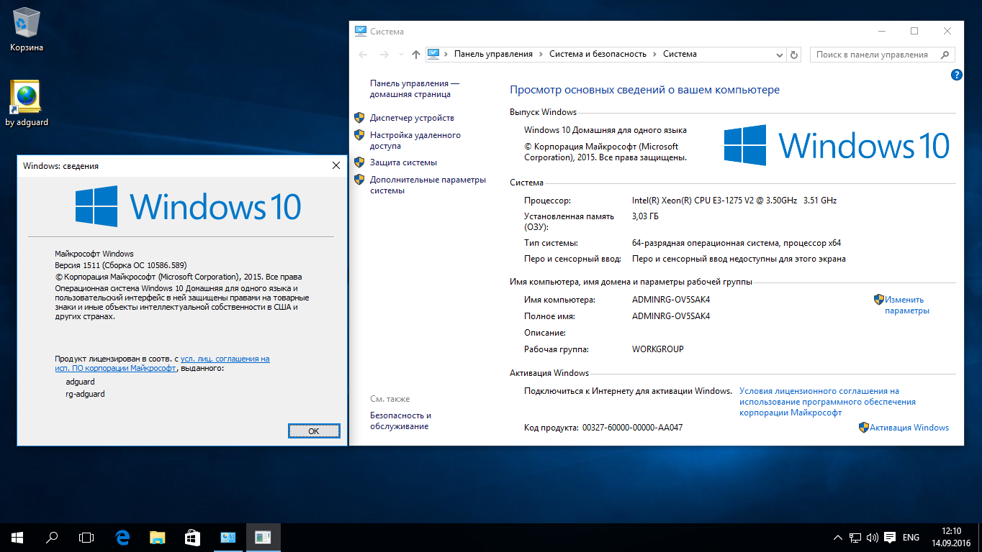
Task: Click the taskbar search magnifier icon
Action: pos(52,537)
